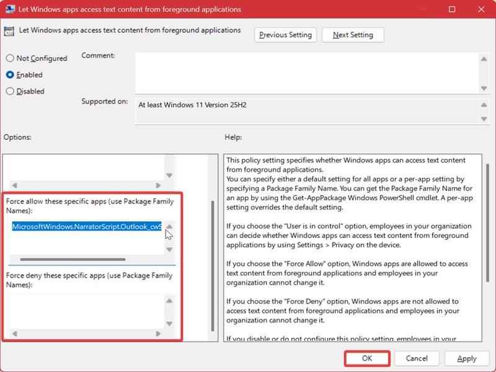Click the Force deny box scroll up arrow
496x372 pixels.
pyautogui.click(x=169, y=301)
